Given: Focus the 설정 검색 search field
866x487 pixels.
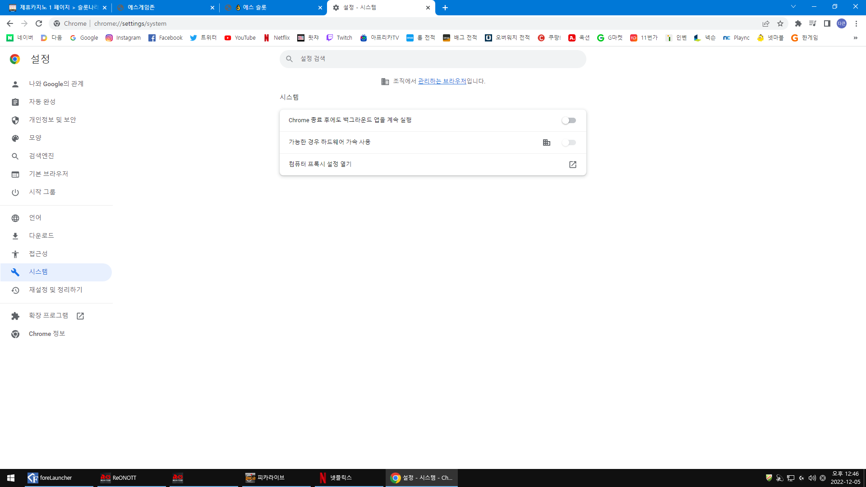Looking at the screenshot, I should [433, 59].
